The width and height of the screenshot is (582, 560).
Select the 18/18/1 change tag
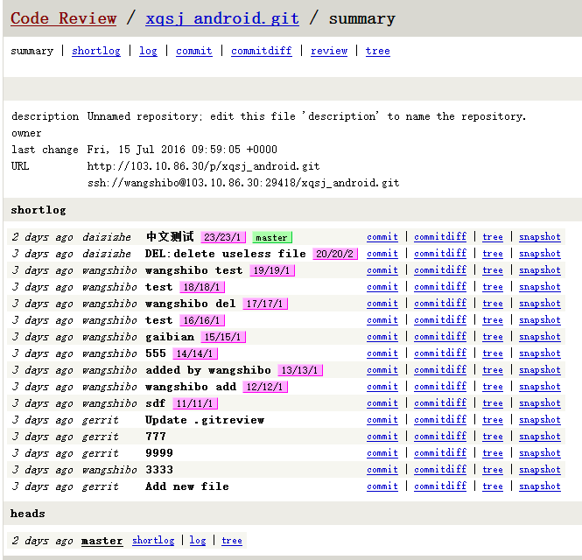coord(202,287)
